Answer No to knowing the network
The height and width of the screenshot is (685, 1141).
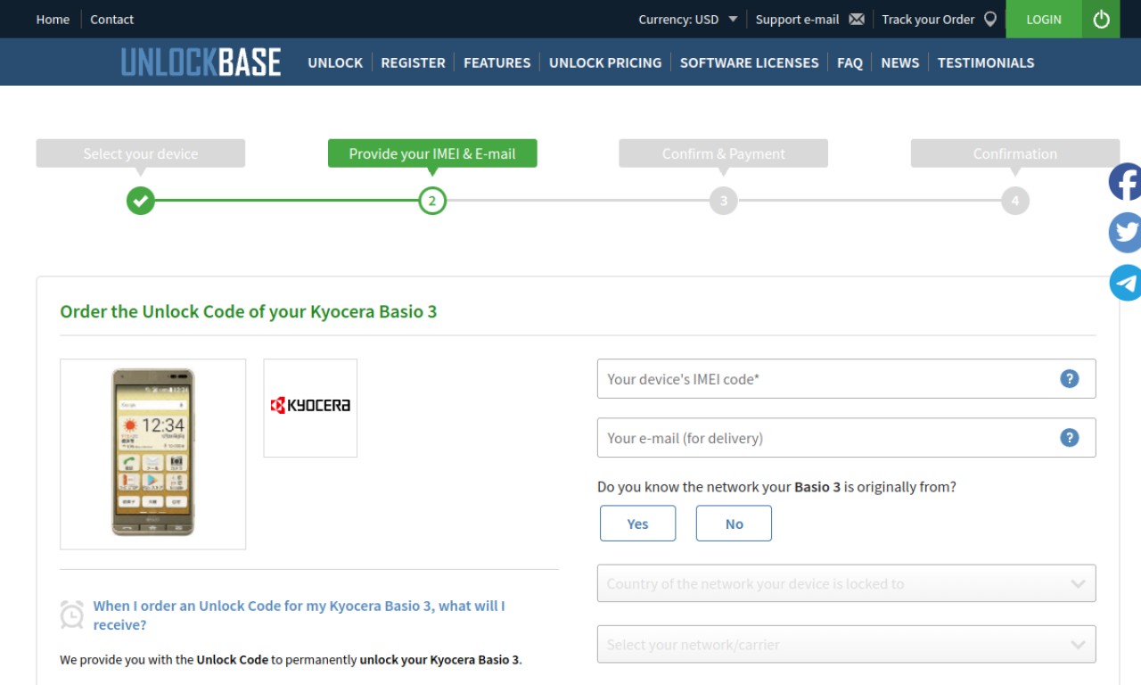(734, 524)
